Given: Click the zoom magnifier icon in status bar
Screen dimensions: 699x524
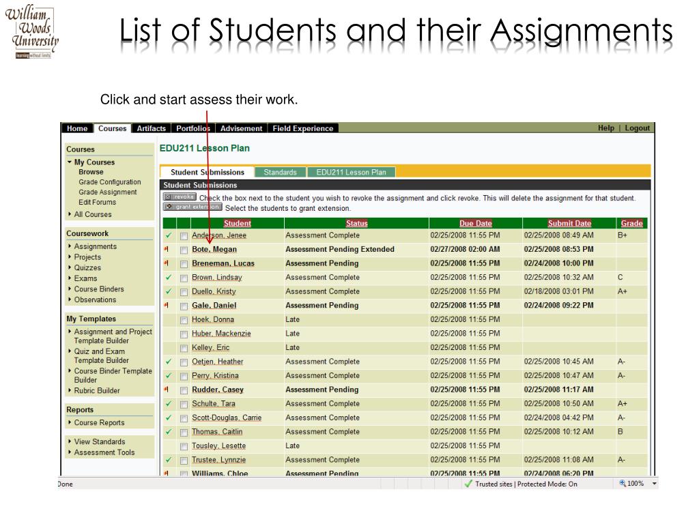Looking at the screenshot, I should pos(623,484).
